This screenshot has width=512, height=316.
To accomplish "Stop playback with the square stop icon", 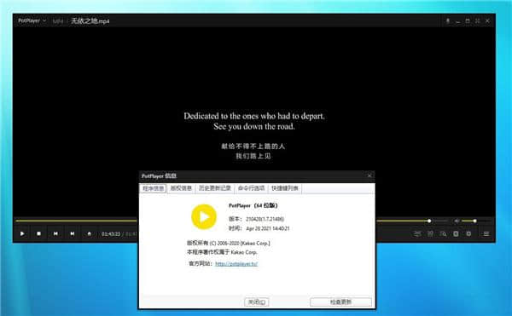I will (x=39, y=233).
